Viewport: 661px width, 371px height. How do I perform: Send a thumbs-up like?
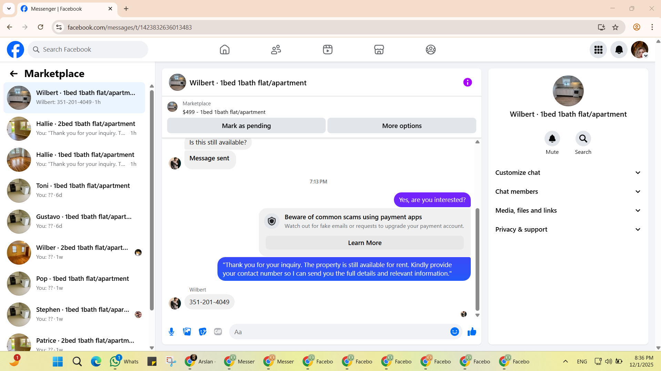pyautogui.click(x=472, y=332)
